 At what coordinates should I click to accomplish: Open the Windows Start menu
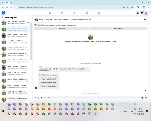click(3, 111)
